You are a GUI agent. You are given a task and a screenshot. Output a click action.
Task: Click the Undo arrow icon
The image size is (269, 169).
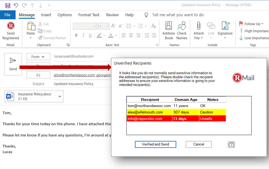pyautogui.click(x=16, y=5)
